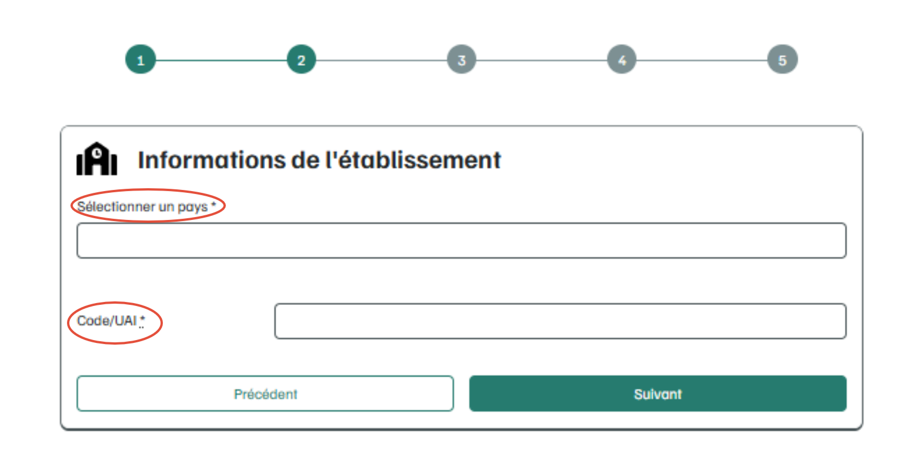
Task: Click the clock face on the school icon
Action: coord(98,153)
